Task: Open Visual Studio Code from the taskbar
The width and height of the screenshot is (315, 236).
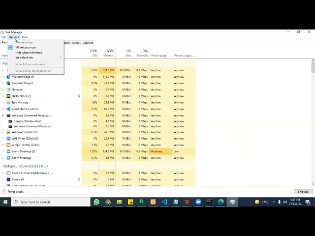Action: coord(164,202)
